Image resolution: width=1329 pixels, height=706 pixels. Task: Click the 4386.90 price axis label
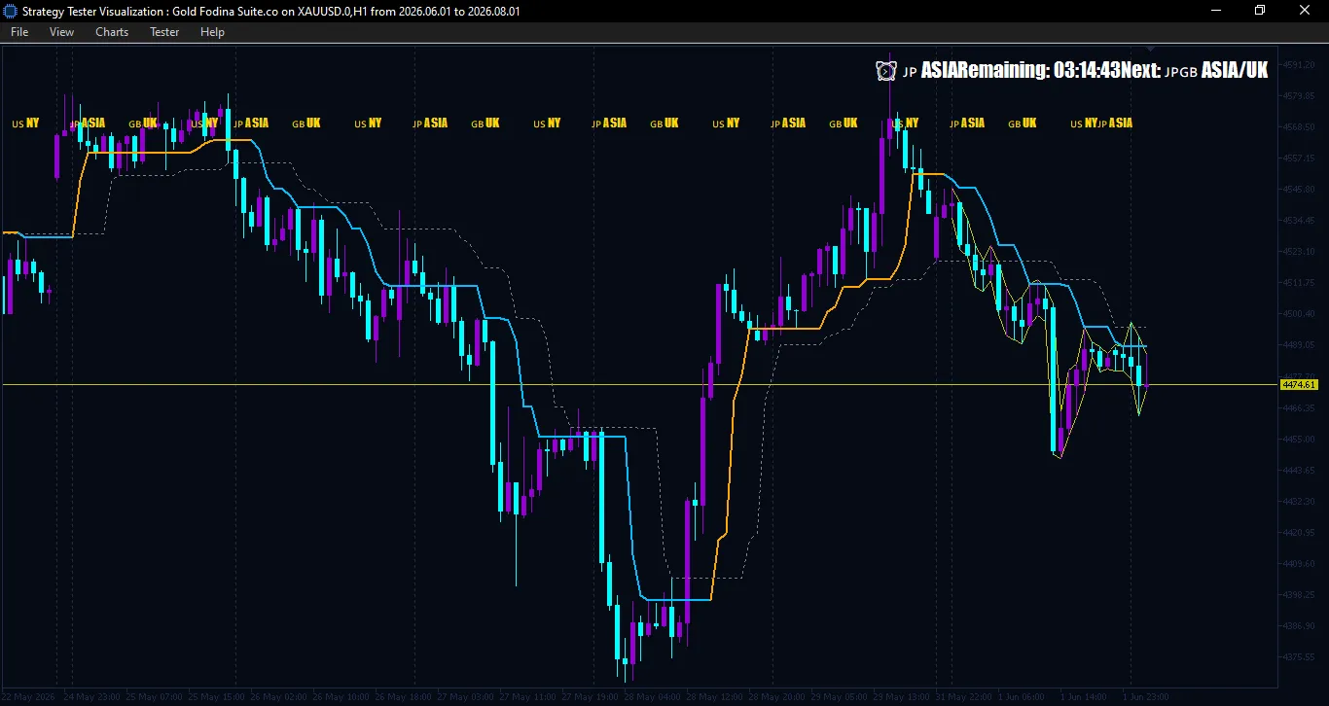tap(1299, 625)
